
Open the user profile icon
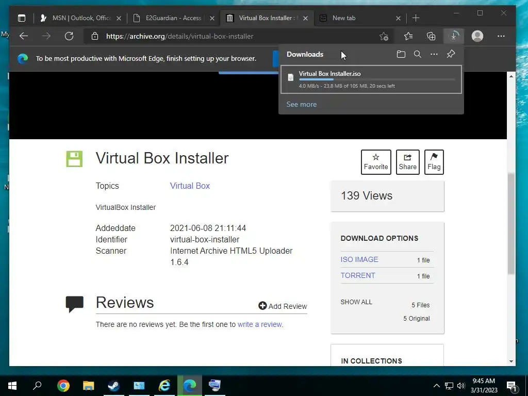tap(477, 36)
